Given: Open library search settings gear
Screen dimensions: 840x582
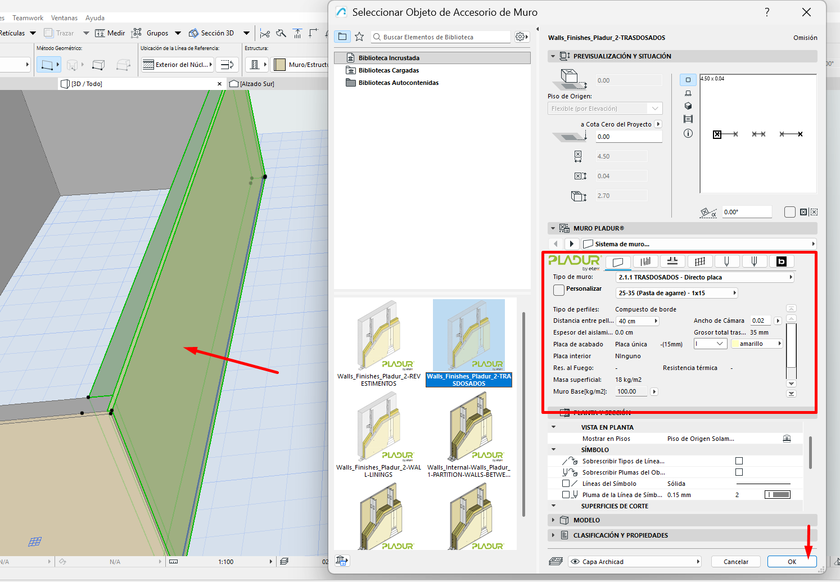Looking at the screenshot, I should 521,37.
